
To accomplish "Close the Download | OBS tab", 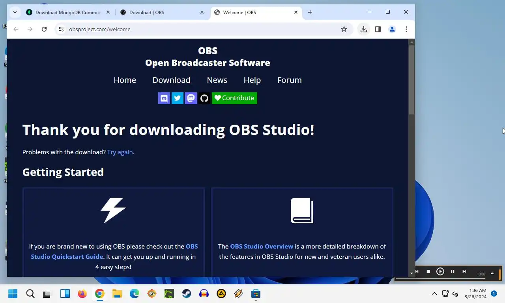I will (202, 12).
